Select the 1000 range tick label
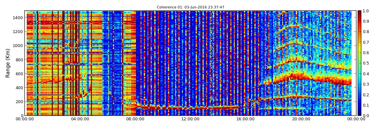The height and width of the screenshot is (132, 375). pos(18,46)
